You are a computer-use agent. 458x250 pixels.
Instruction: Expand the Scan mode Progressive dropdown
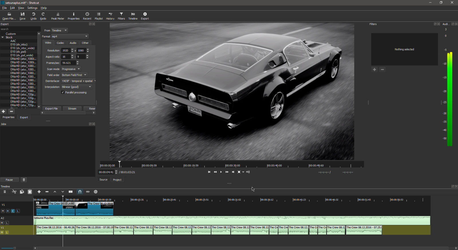click(71, 69)
